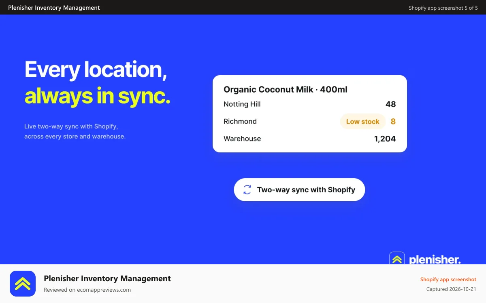This screenshot has height=303, width=486.
Task: Click the footer Plenisher Inventory Management title
Action: pyautogui.click(x=107, y=278)
